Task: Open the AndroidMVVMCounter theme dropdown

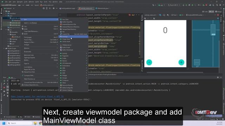Action: (x=195, y=15)
